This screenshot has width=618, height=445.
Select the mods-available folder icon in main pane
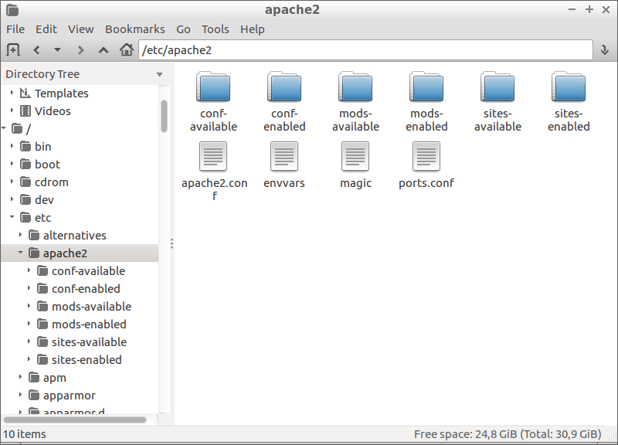pyautogui.click(x=355, y=87)
